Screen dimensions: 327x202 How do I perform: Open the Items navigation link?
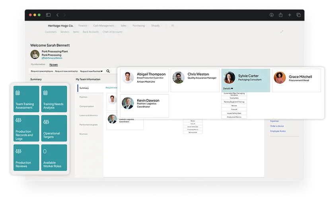click(76, 32)
